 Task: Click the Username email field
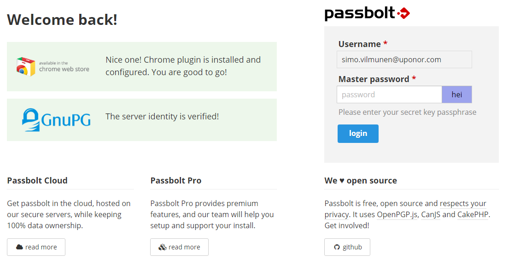[x=404, y=59]
